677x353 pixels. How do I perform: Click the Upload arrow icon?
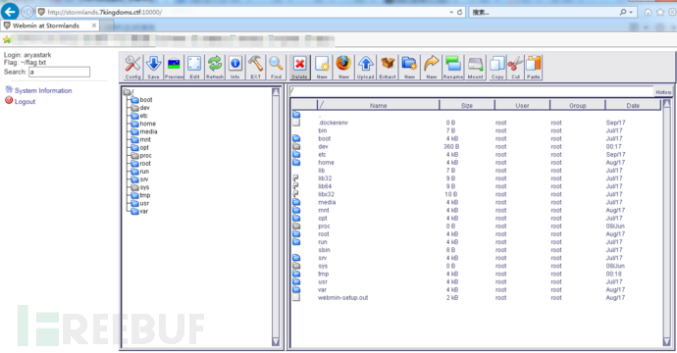[x=365, y=68]
